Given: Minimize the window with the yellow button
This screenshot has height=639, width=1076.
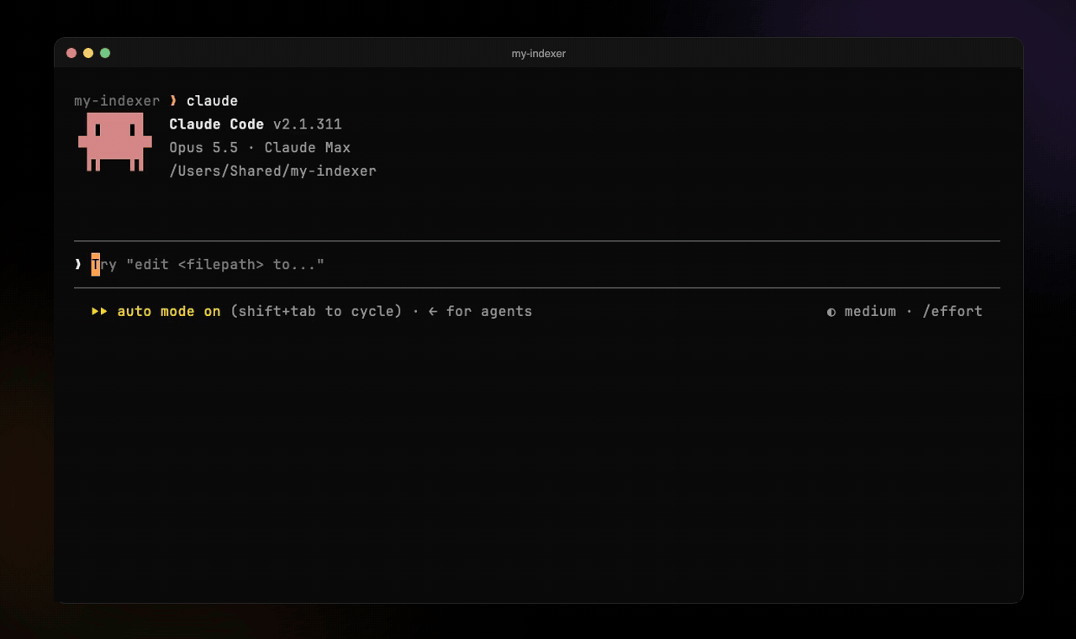Looking at the screenshot, I should click(88, 53).
